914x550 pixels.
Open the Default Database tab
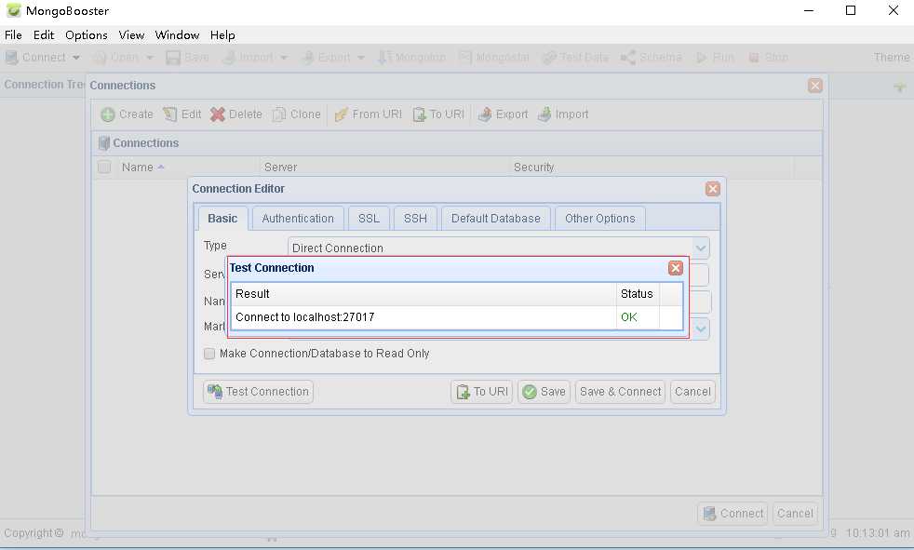(495, 219)
